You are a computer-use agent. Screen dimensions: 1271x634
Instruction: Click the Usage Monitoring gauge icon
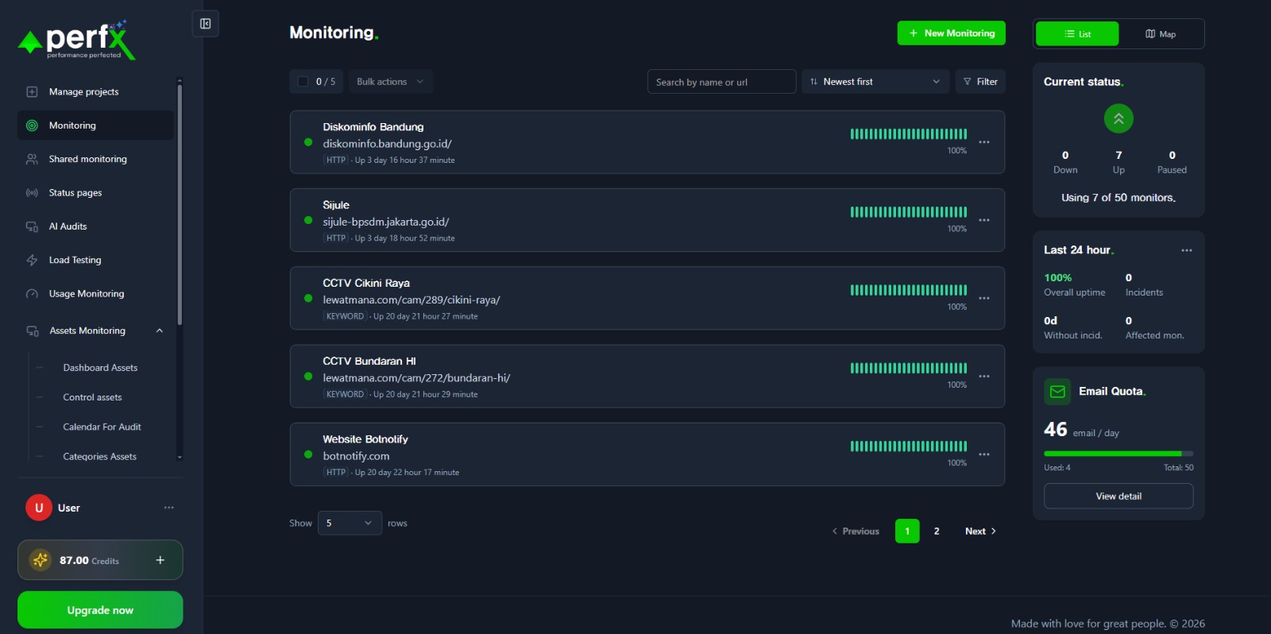[32, 294]
